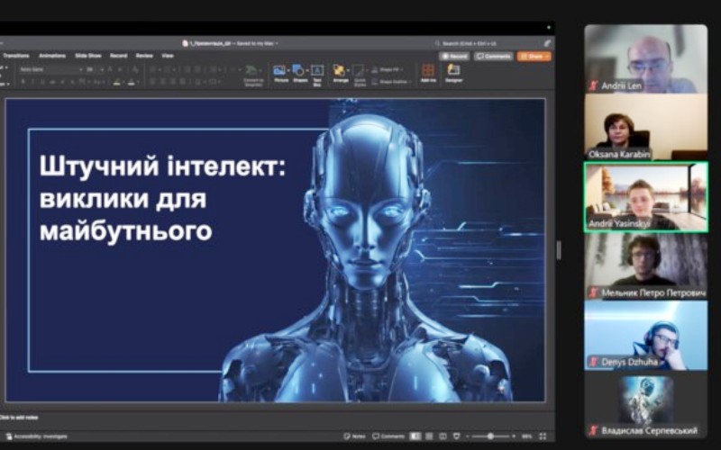The image size is (721, 450).
Task: Select Andrii Yasinskyi's video tile
Action: pyautogui.click(x=645, y=196)
